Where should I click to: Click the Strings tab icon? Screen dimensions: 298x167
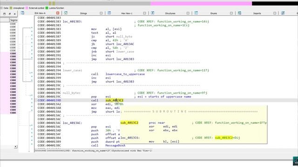coord(66,13)
